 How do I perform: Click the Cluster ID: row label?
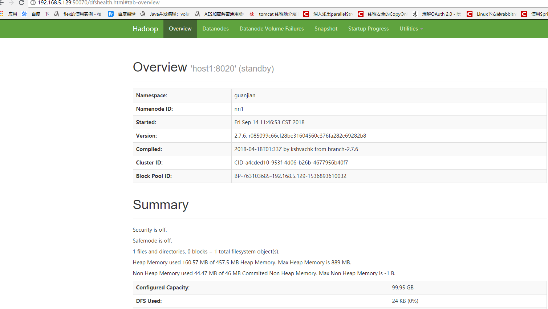tap(149, 163)
